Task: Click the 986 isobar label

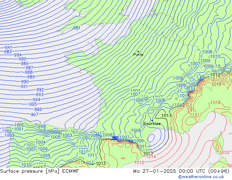Action: coord(25,64)
